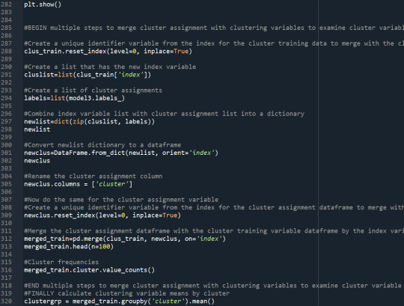
Task: Click line number 294 in the gutter
Action: pyautogui.click(x=6, y=98)
